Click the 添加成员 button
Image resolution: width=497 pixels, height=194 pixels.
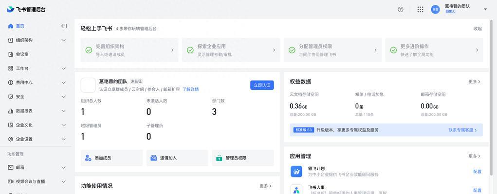click(112, 158)
